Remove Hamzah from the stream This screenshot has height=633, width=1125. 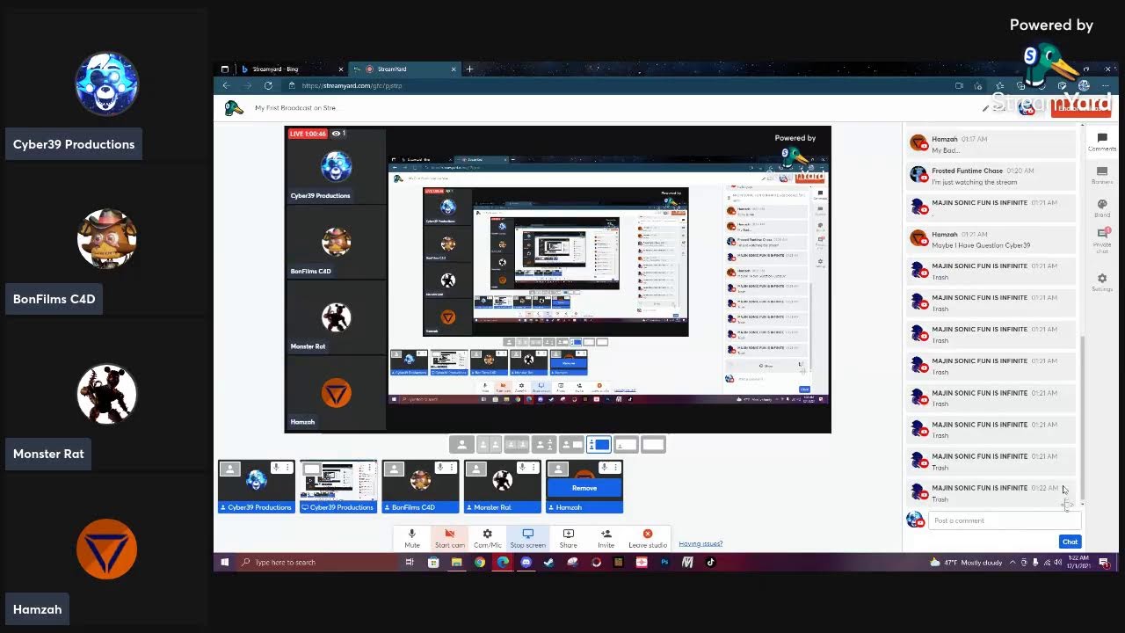584,488
